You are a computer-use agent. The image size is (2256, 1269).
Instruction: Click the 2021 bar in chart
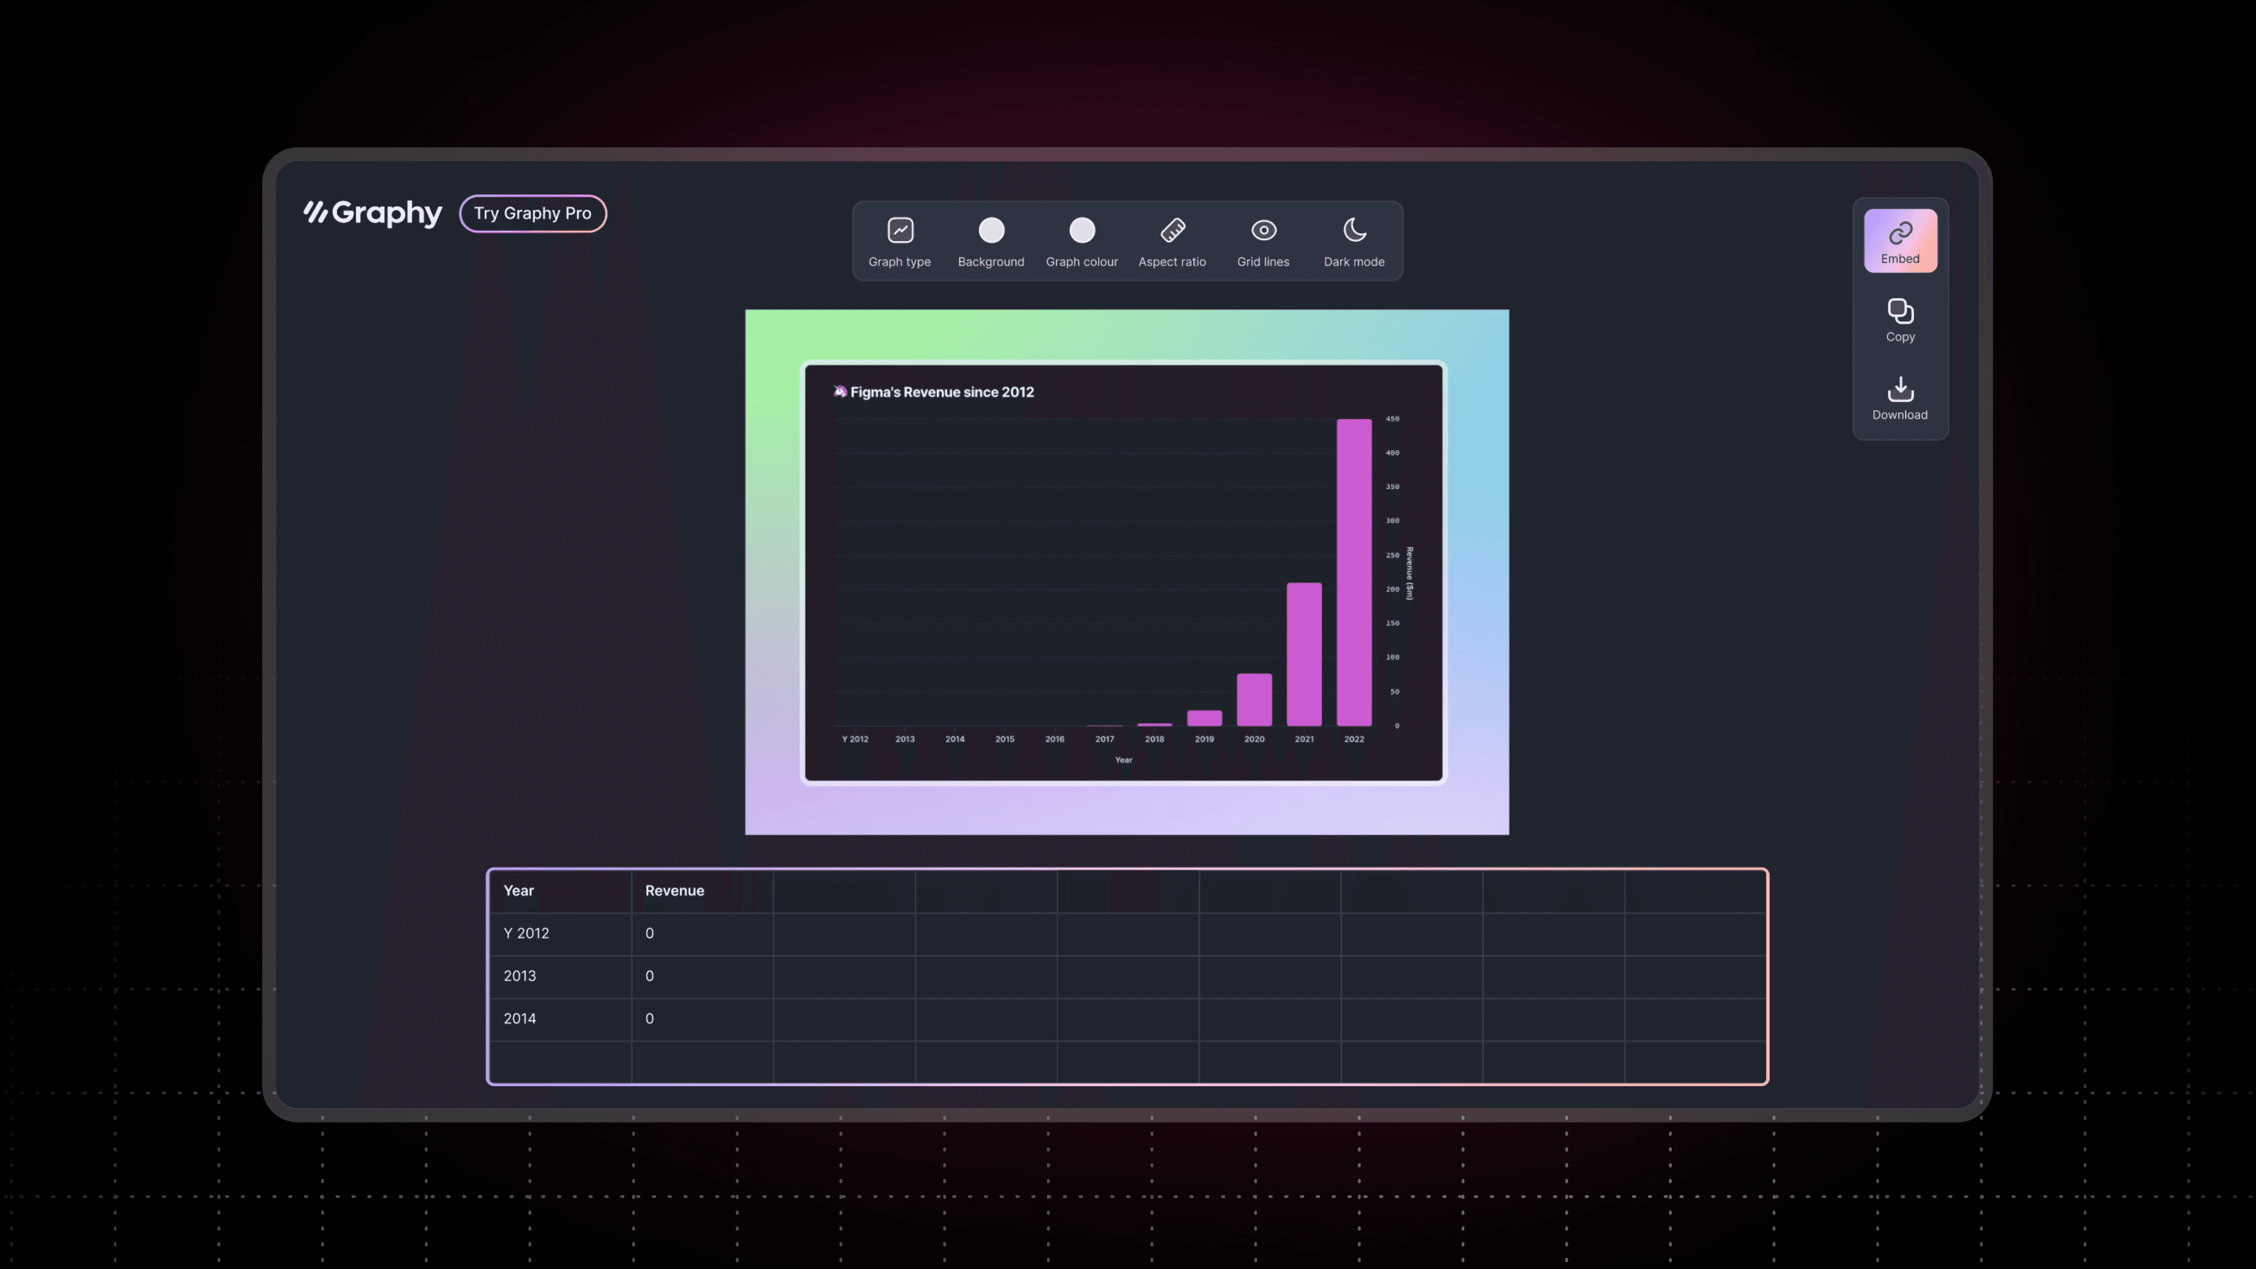click(x=1304, y=654)
